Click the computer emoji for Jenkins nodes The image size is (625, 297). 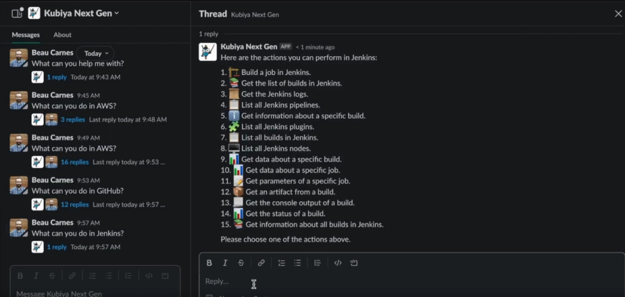click(234, 148)
